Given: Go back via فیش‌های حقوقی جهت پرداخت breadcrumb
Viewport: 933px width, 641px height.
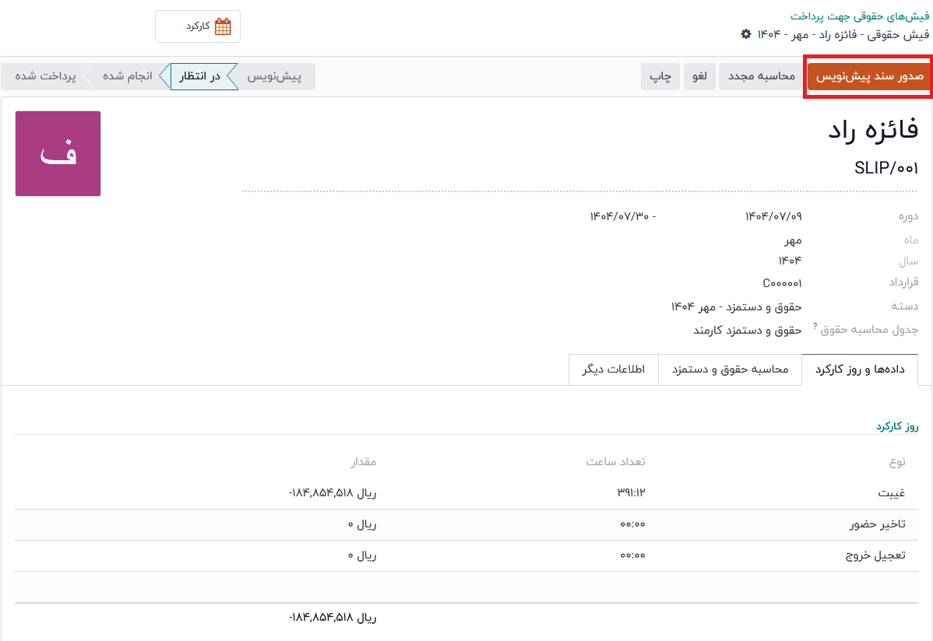Looking at the screenshot, I should point(859,16).
